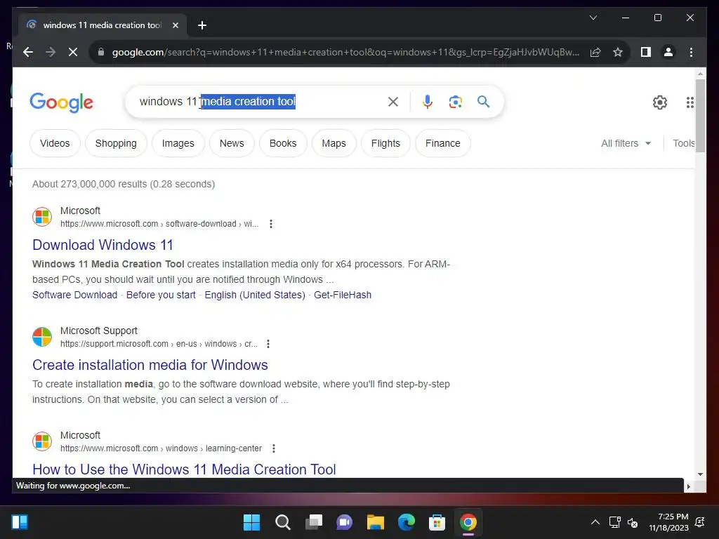The width and height of the screenshot is (719, 539).
Task: Open the taskbar notification bell
Action: click(x=700, y=522)
